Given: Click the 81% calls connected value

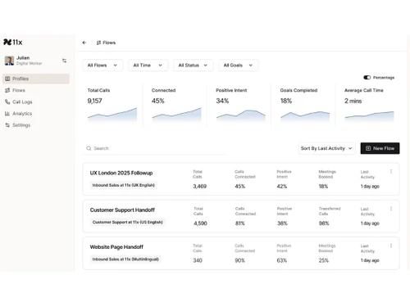Looking at the screenshot, I should (x=240, y=223).
